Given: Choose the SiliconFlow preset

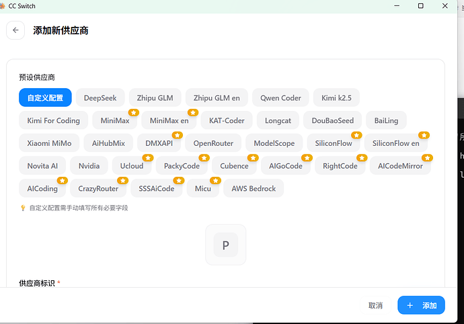Looking at the screenshot, I should [334, 143].
